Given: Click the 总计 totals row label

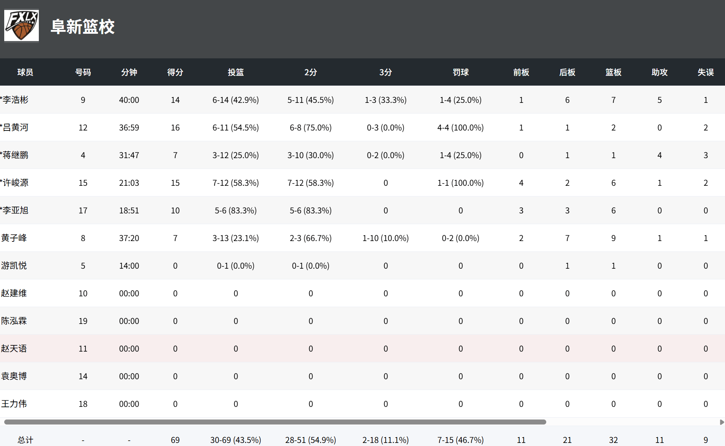Looking at the screenshot, I should 25,440.
